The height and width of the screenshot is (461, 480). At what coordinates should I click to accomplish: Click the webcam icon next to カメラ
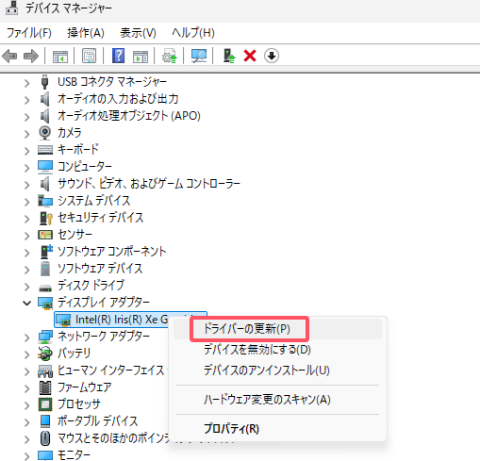[x=44, y=133]
